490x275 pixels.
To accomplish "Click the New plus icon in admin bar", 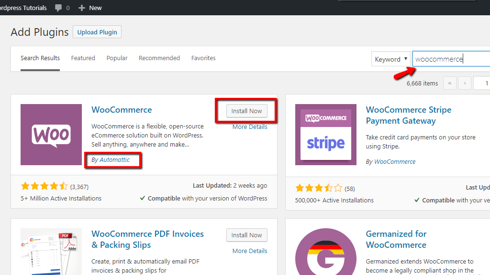I will 81,8.
